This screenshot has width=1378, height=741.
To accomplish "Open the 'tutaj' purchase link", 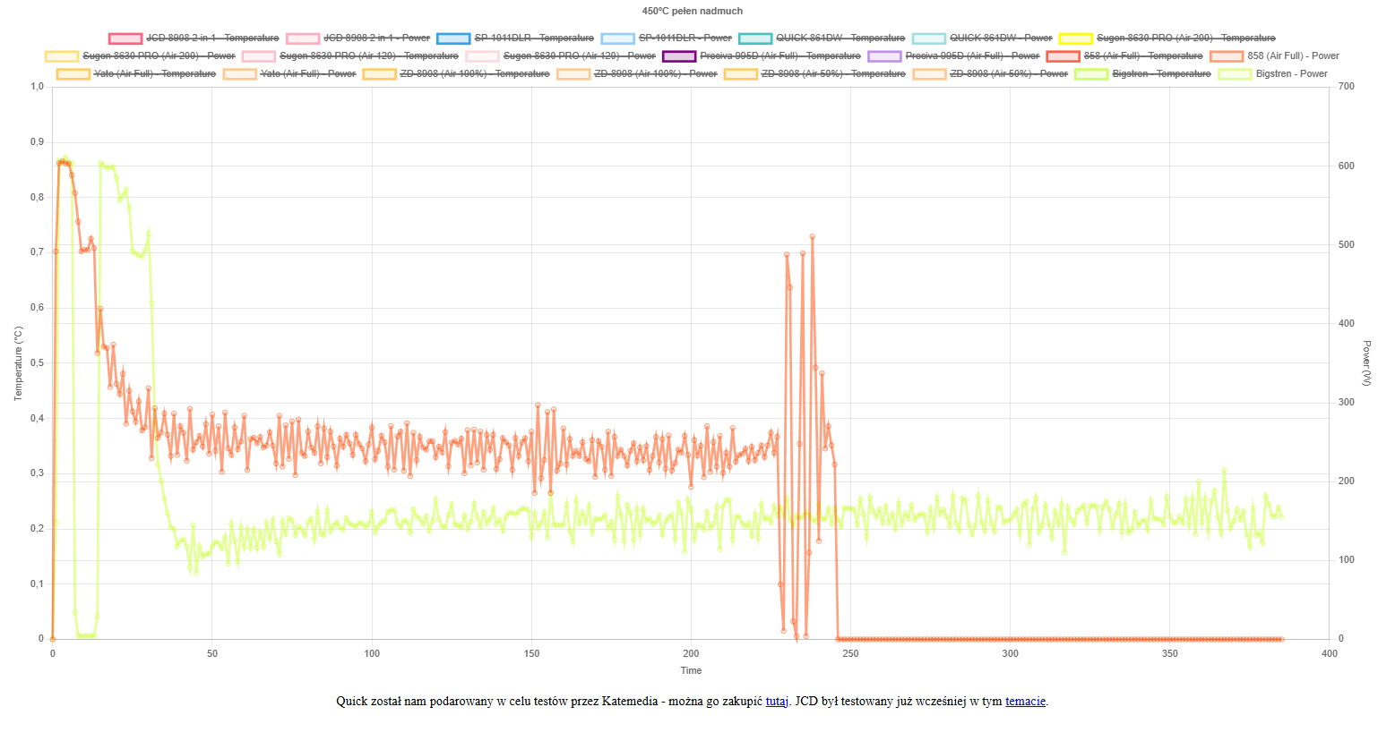I will (x=777, y=702).
